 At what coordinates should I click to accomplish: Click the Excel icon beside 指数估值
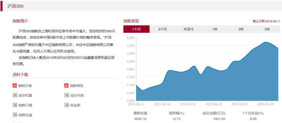(15, 115)
